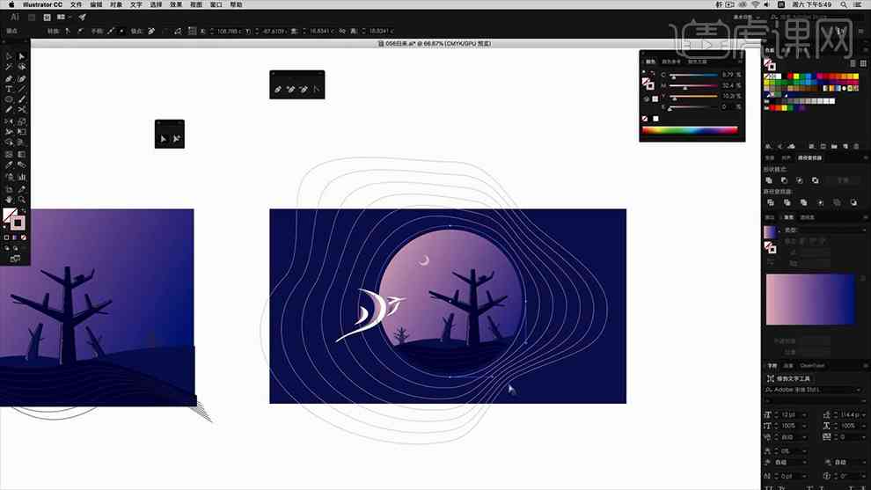
Task: Click the 修饰文字工具 button
Action: pos(787,378)
